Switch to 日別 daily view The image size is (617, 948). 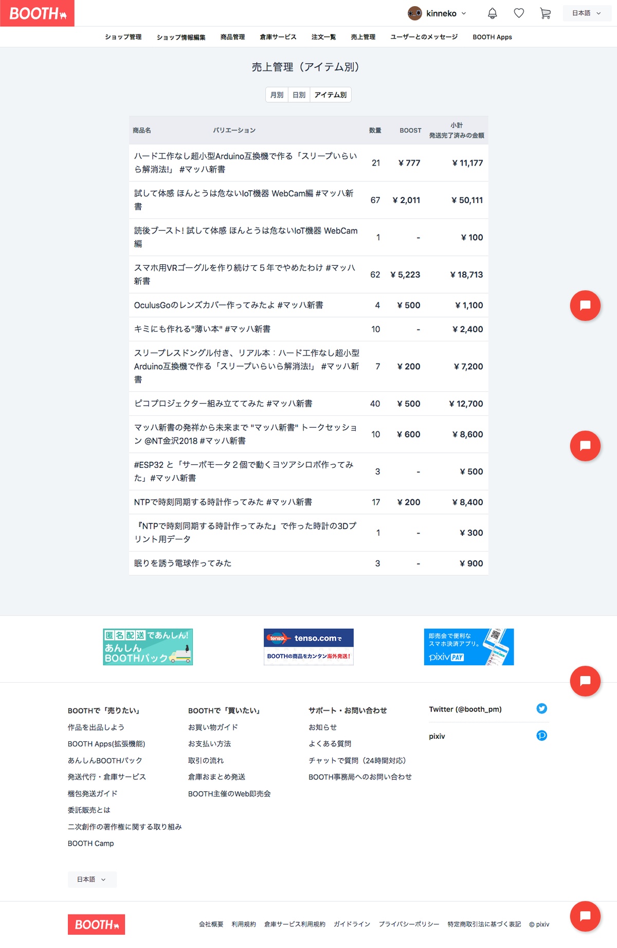299,95
